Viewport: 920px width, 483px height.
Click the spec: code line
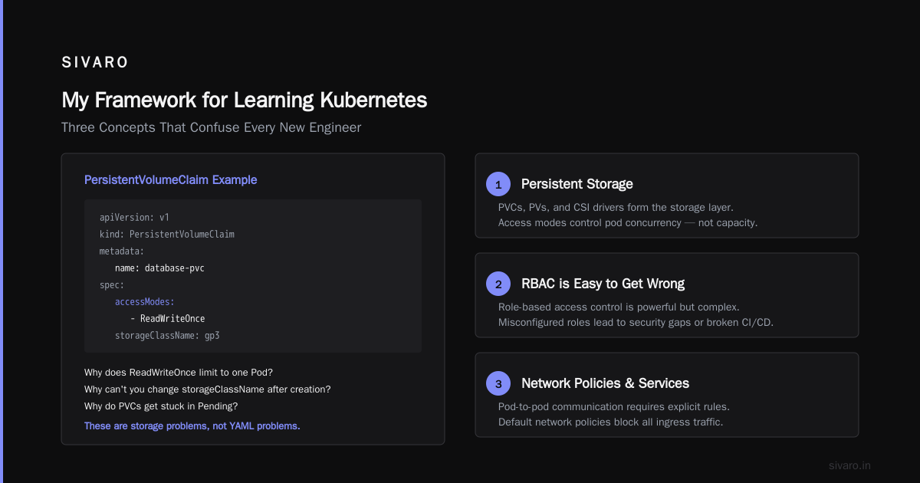tap(112, 285)
